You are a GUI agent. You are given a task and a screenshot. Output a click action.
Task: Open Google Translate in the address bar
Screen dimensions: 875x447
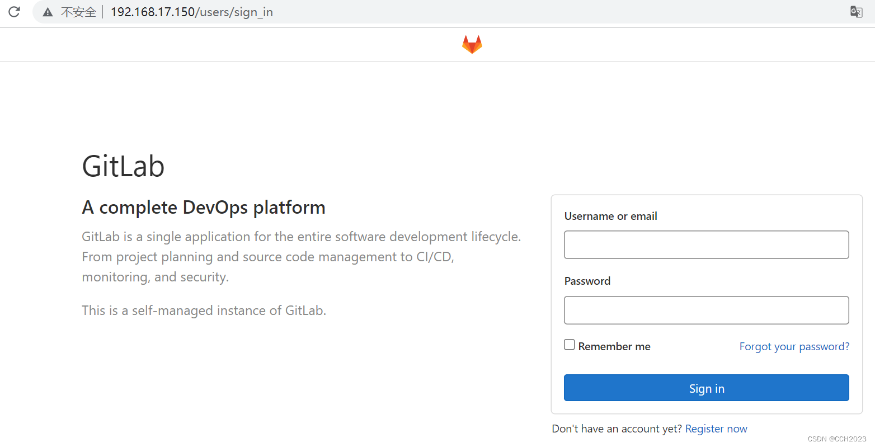[x=855, y=11]
